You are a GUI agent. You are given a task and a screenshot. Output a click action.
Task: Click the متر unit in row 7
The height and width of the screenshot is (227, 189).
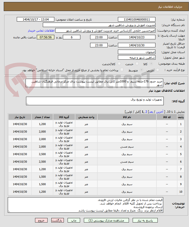click(86, 169)
